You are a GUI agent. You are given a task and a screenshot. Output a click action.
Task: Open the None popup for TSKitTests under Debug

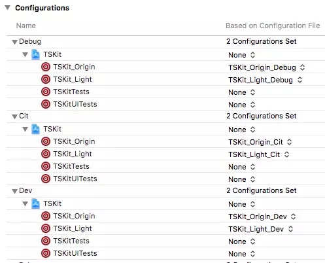click(242, 92)
